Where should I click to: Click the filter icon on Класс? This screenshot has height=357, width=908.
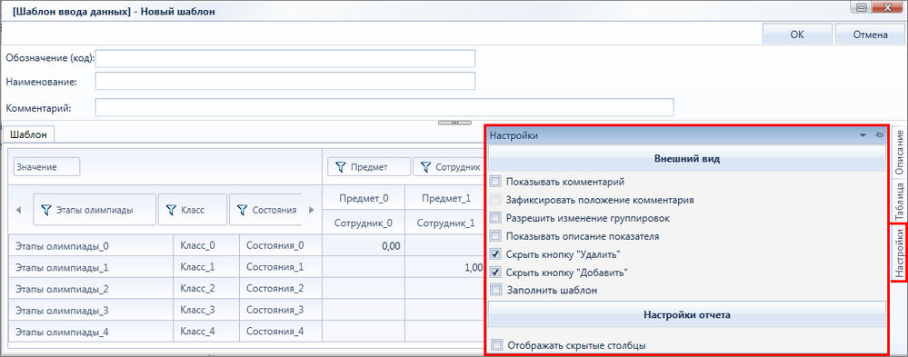(x=171, y=210)
